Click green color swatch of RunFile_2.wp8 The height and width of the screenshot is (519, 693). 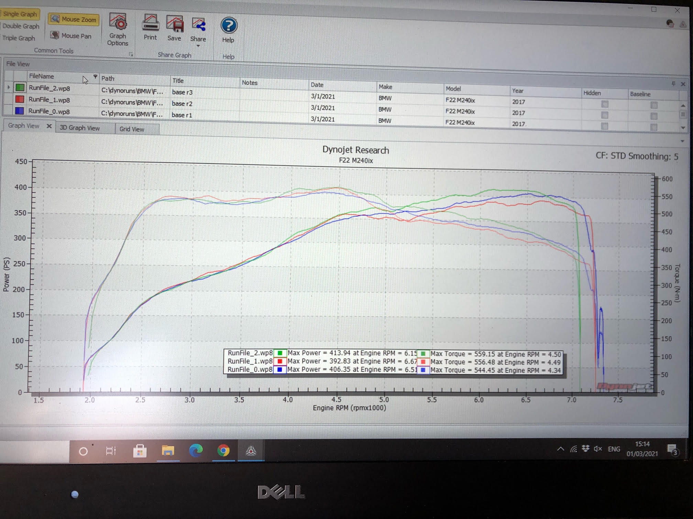click(20, 87)
